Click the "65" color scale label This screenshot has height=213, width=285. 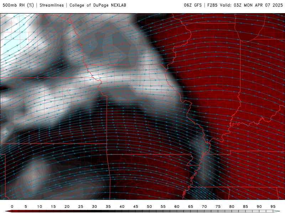[x=191, y=207]
